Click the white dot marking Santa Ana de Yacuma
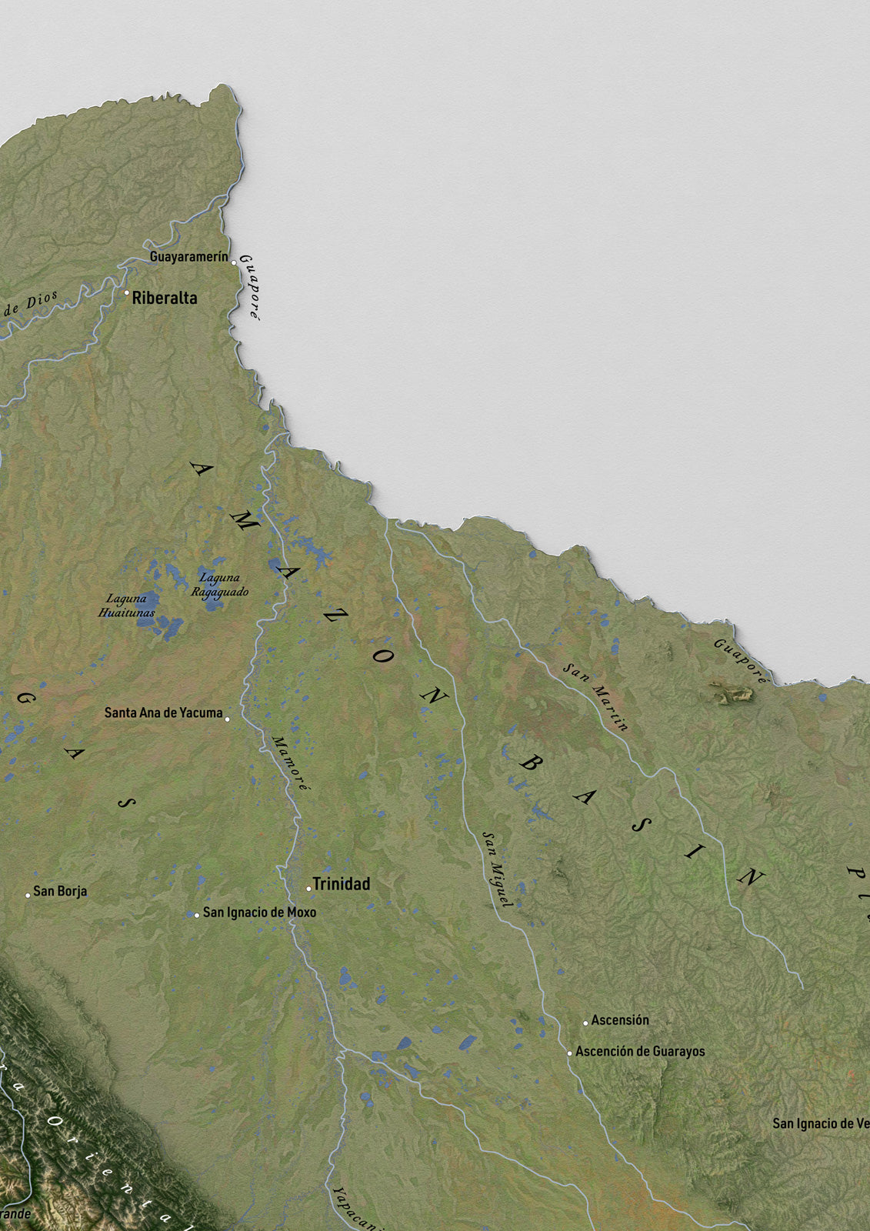 tap(227, 719)
